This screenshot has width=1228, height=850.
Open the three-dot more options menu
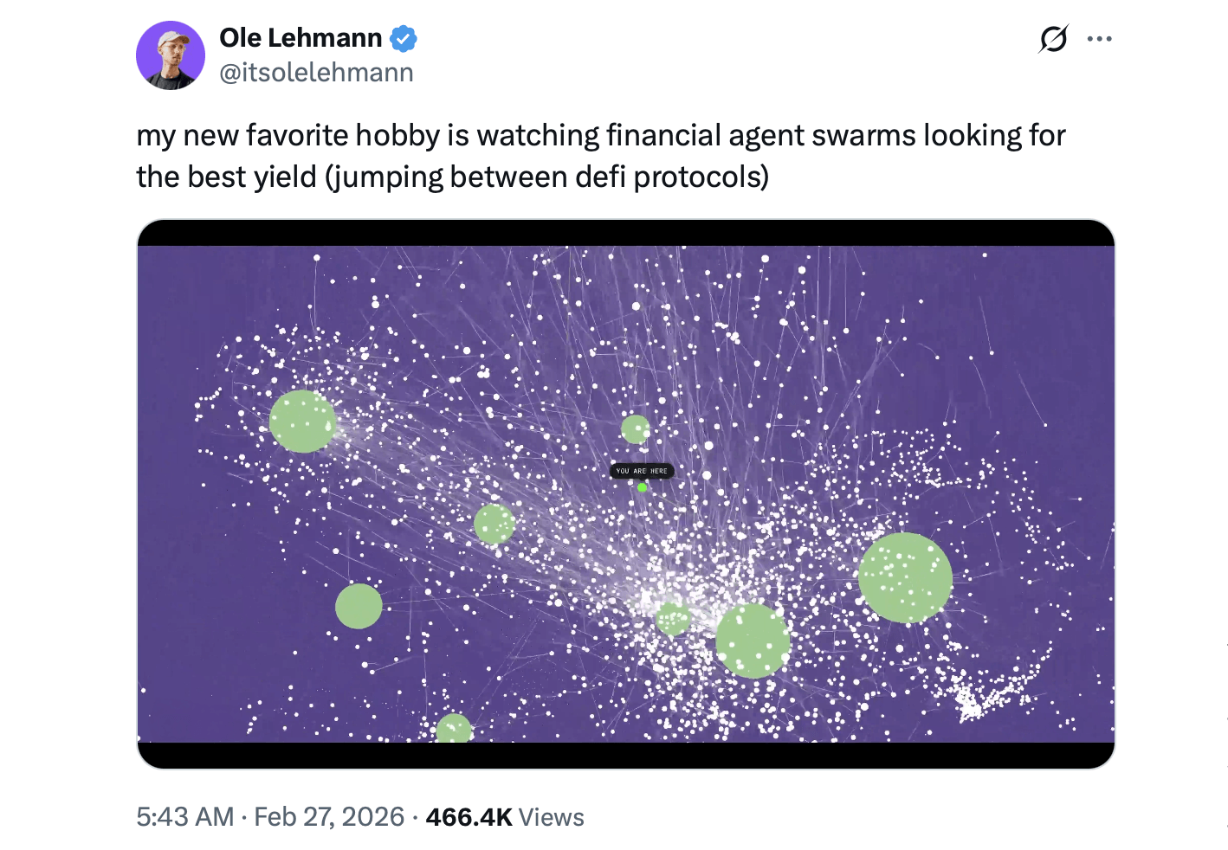point(1099,39)
